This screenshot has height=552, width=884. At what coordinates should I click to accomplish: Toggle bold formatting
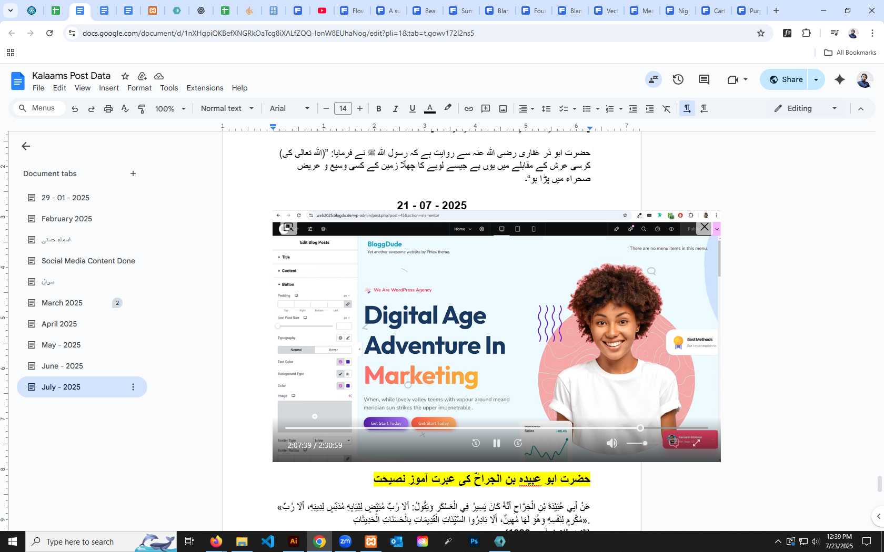(x=378, y=109)
